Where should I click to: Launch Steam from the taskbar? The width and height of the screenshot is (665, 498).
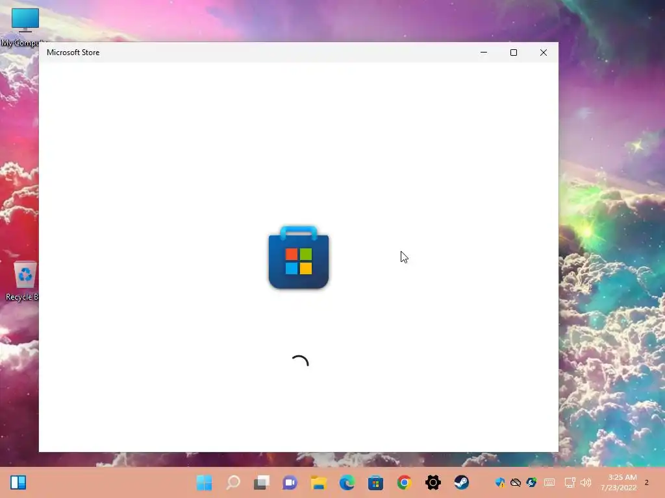[x=462, y=482]
